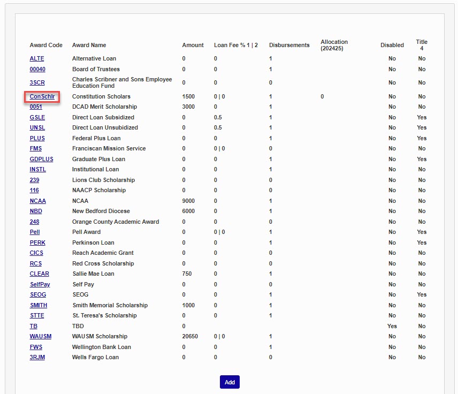Open the GSLE Direct Loan Subsidized link
Image resolution: width=458 pixels, height=394 pixels.
click(37, 117)
